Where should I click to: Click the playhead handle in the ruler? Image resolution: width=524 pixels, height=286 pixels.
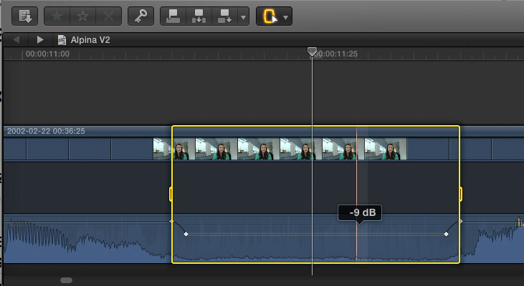(312, 52)
